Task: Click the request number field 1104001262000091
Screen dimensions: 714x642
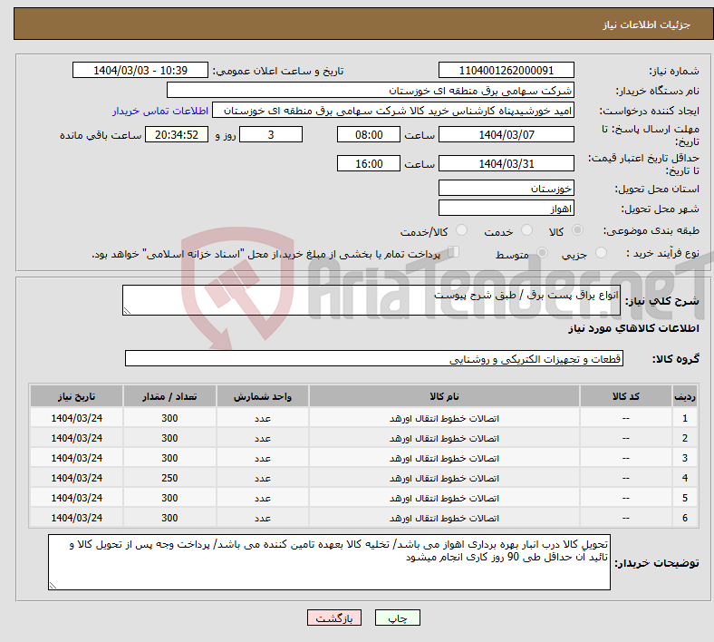Action: (507, 71)
